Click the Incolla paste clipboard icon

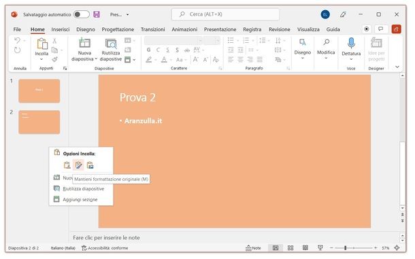41,44
